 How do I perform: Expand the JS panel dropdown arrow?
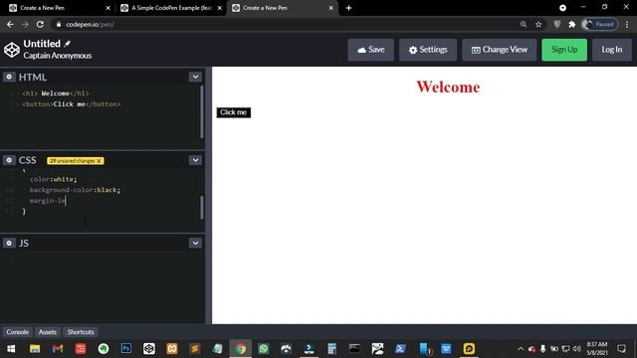coord(195,243)
